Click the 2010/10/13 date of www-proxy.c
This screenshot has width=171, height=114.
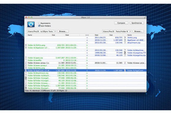click(71, 66)
